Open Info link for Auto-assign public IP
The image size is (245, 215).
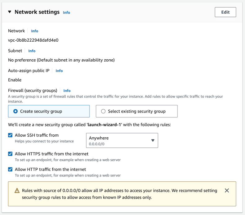click(x=59, y=71)
